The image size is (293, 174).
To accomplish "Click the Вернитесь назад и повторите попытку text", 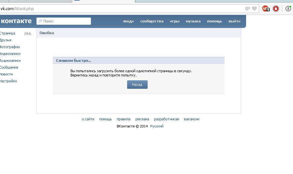I will coord(103,75).
